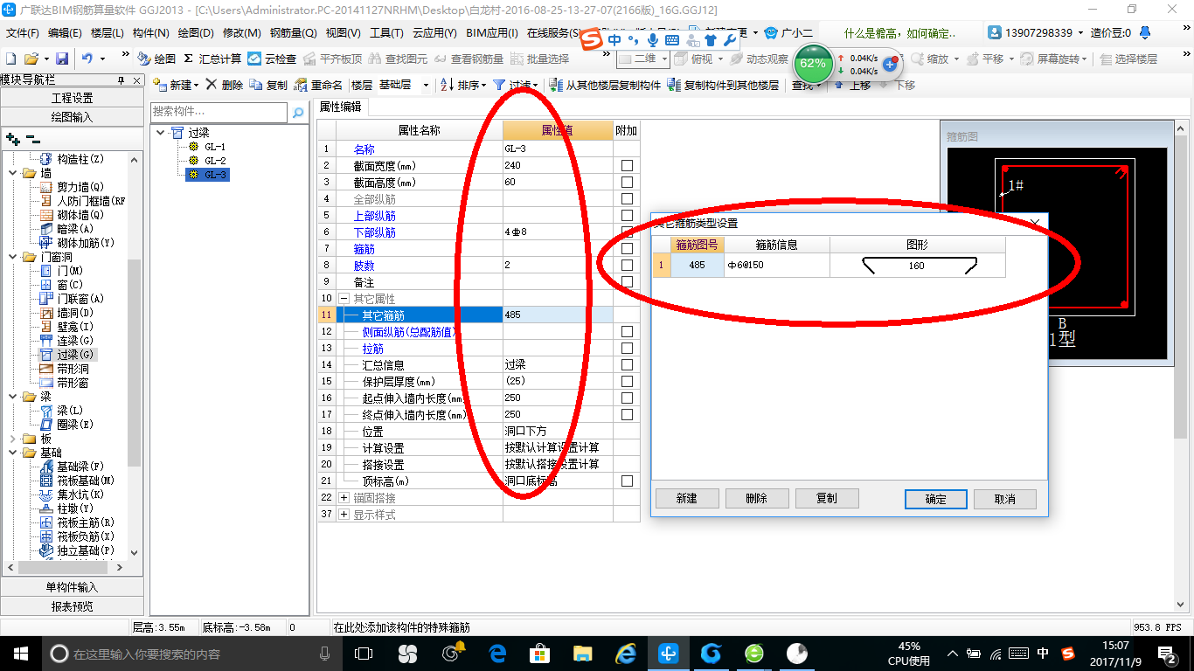Toggle 附加 checkbox for 顶标高 row

coord(627,481)
